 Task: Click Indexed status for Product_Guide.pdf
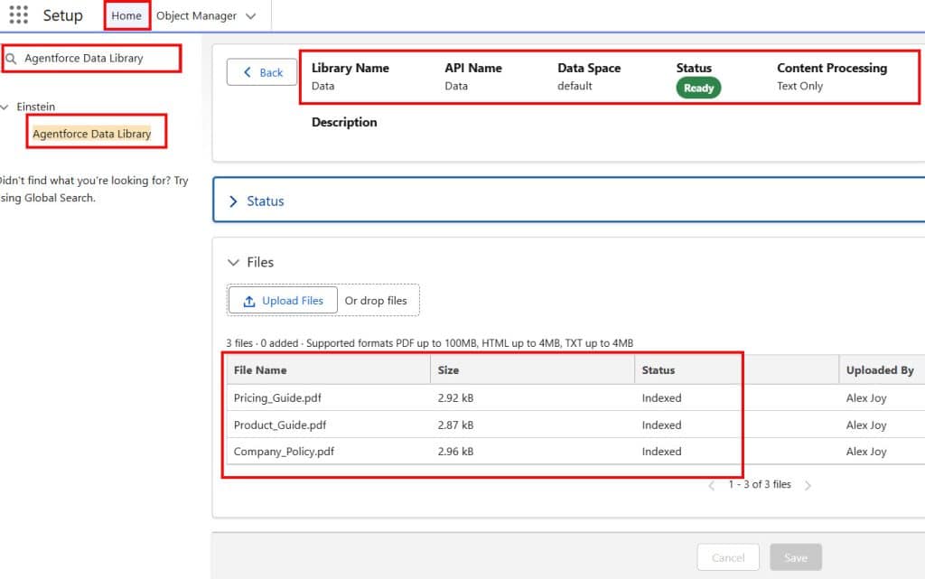(661, 425)
